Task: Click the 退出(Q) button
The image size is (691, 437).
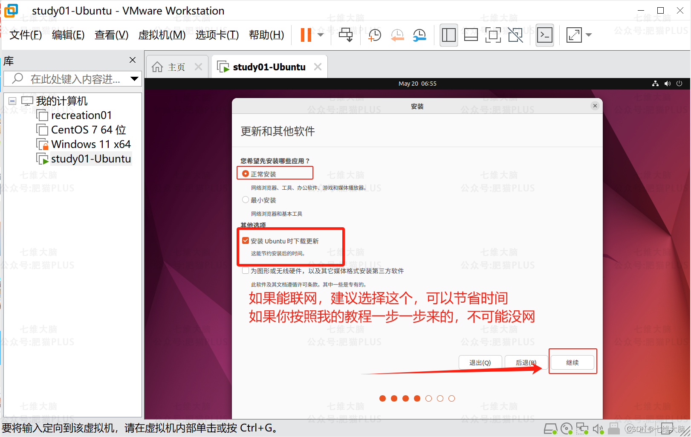Action: 480,362
